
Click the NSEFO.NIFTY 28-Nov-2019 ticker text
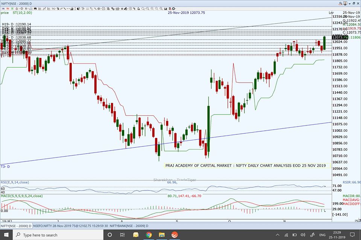pyautogui.click(x=70, y=226)
